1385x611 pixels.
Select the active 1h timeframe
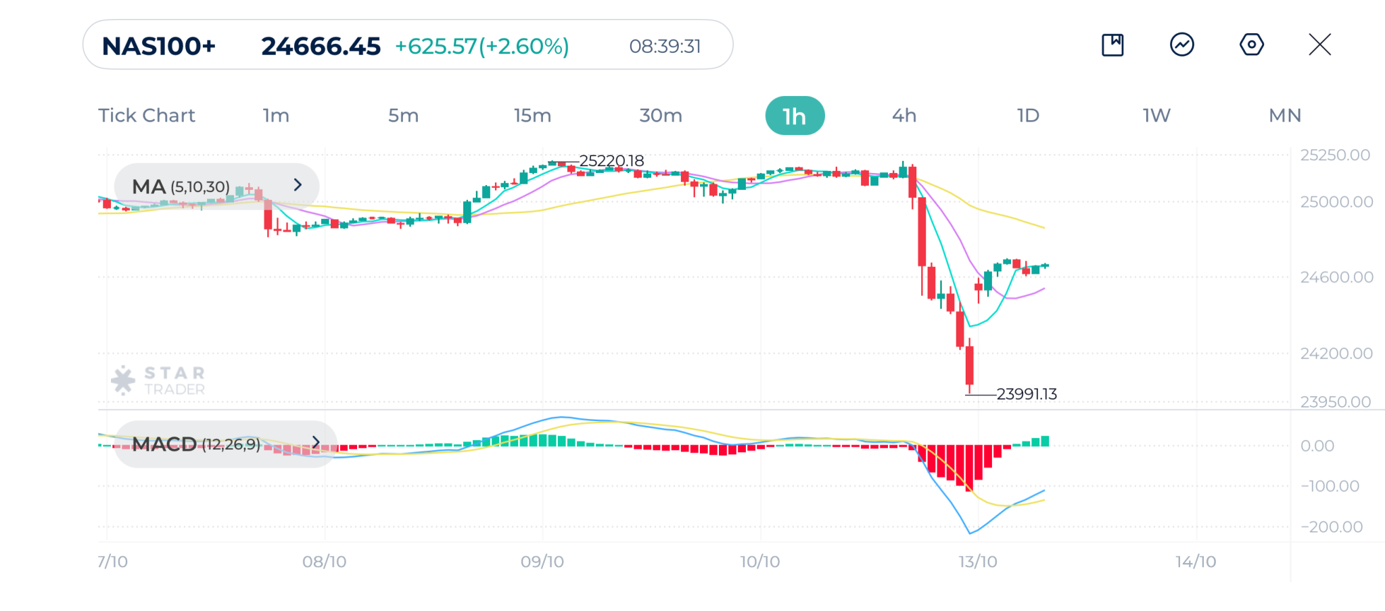[x=795, y=116]
